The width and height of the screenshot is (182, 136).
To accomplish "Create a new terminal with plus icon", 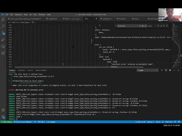I will coord(162,70).
